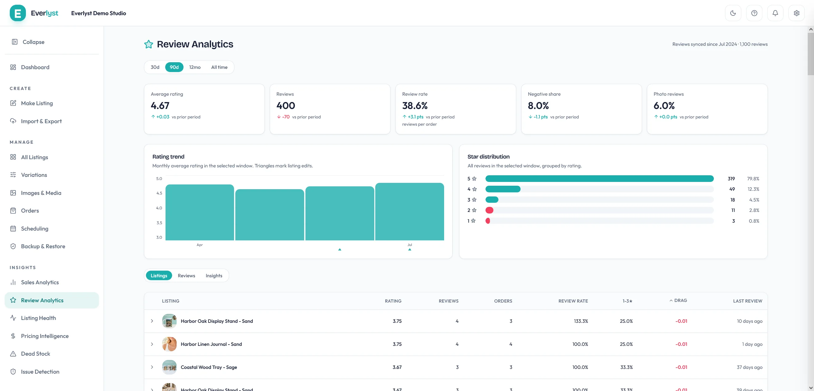Image resolution: width=814 pixels, height=391 pixels.
Task: Click the Review Analytics star icon in sidebar
Action: pyautogui.click(x=13, y=300)
